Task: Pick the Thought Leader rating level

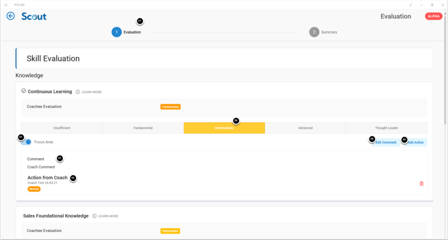Action: tap(386, 128)
